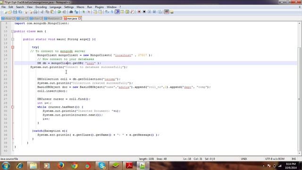
Task: Open the Window menu
Action: click(111, 7)
